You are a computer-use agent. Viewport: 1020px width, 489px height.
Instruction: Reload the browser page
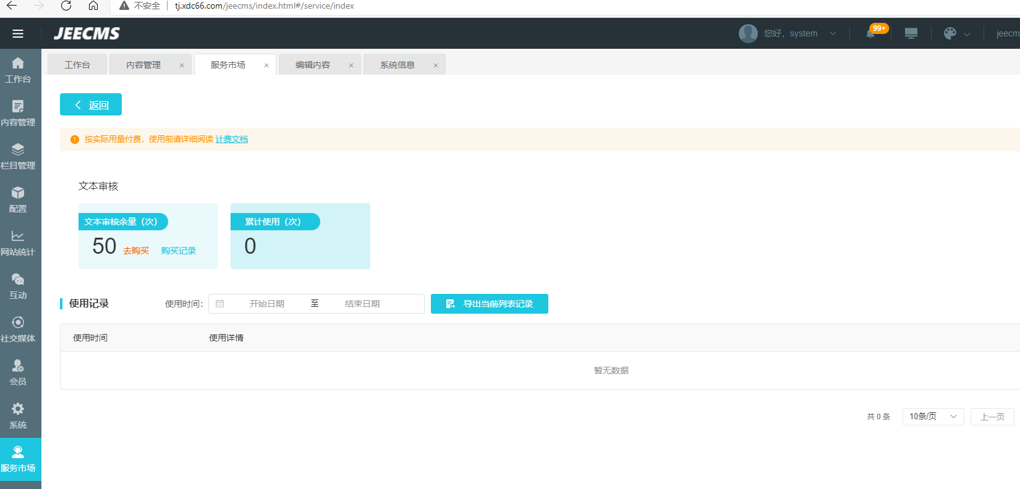(66, 6)
